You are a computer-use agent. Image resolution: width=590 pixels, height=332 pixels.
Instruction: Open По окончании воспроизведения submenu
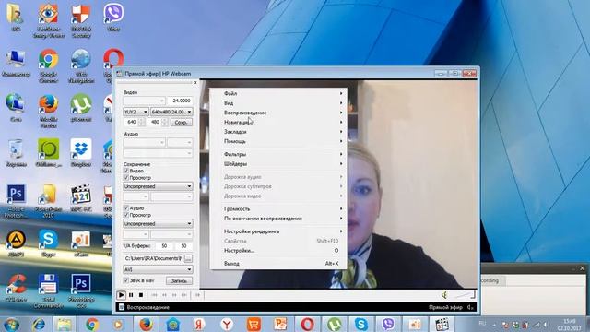(278, 219)
